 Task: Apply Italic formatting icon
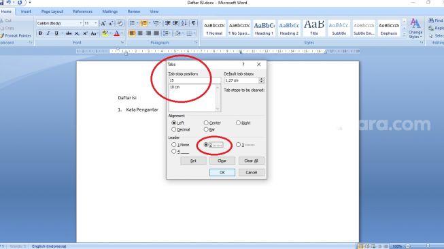tap(48, 33)
